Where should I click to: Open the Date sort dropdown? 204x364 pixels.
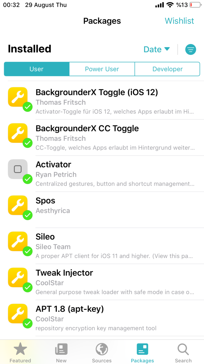pyautogui.click(x=156, y=49)
